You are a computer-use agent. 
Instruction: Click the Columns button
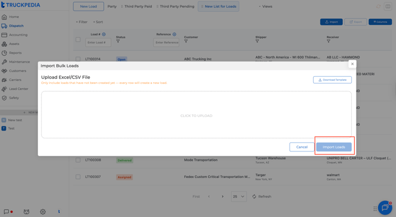pyautogui.click(x=380, y=22)
